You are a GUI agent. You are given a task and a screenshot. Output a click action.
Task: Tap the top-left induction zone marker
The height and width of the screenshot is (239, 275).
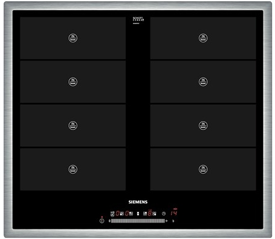click(x=73, y=38)
